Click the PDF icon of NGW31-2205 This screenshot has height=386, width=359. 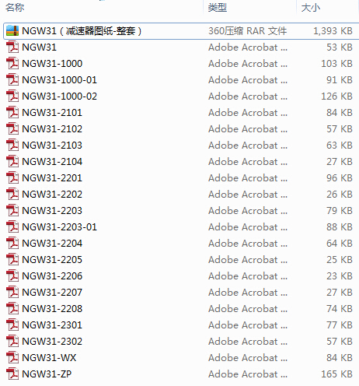12,259
